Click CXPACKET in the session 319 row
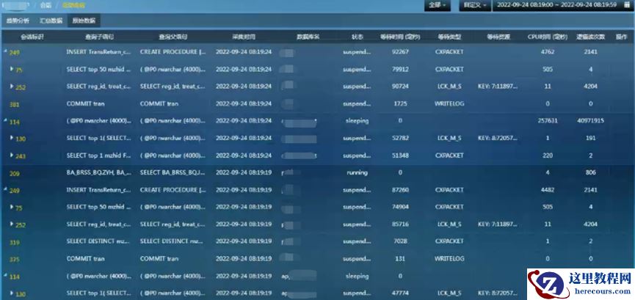The height and width of the screenshot is (300, 635). (449, 241)
